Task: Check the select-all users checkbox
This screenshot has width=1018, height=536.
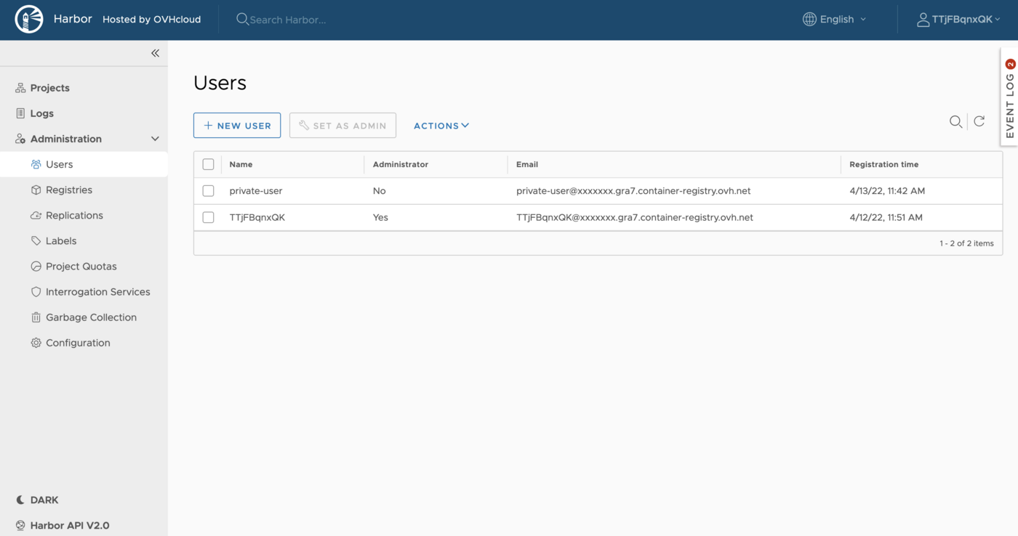Action: click(x=208, y=164)
